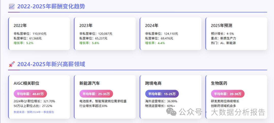This screenshot has height=123, width=274.
Task: Select 私营单位：65,237元 in the 2023 card
Action: point(93,38)
